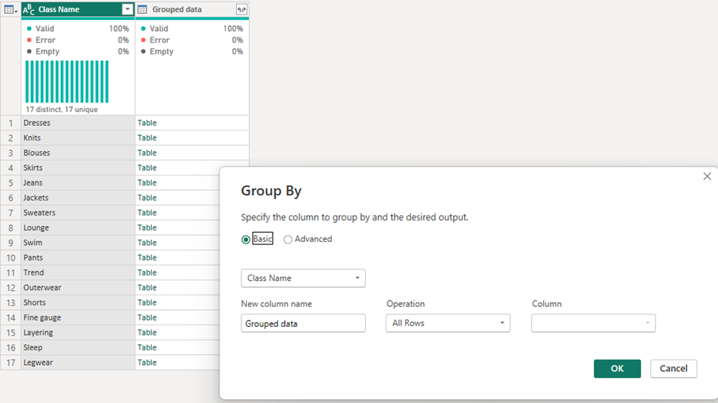Click the Class Name column distribution chart
Viewport: 718px width, 403px height.
[67, 82]
